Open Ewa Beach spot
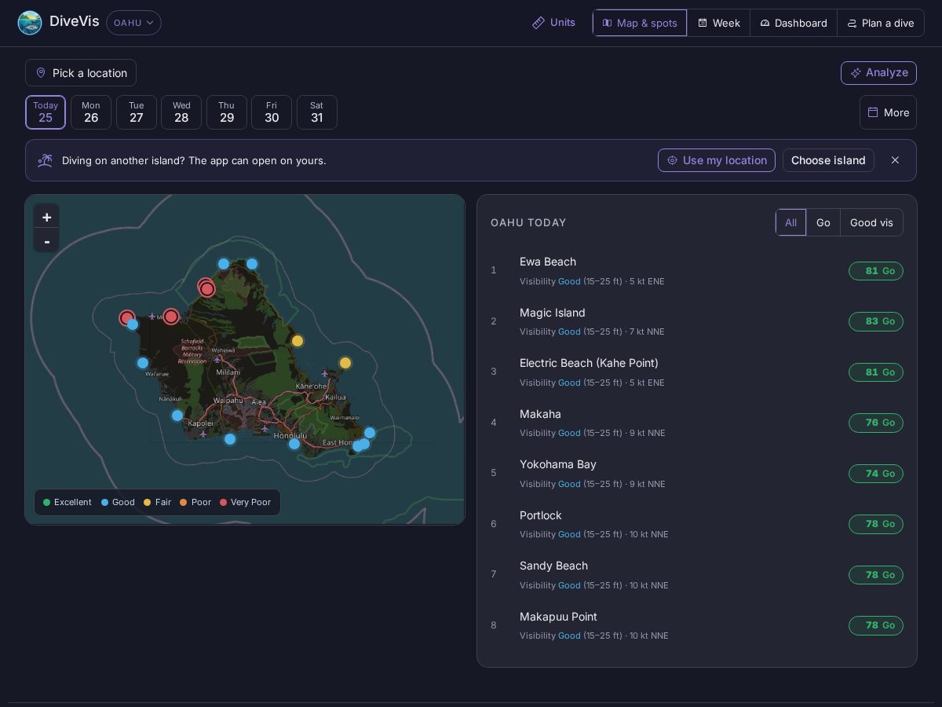 click(696, 270)
